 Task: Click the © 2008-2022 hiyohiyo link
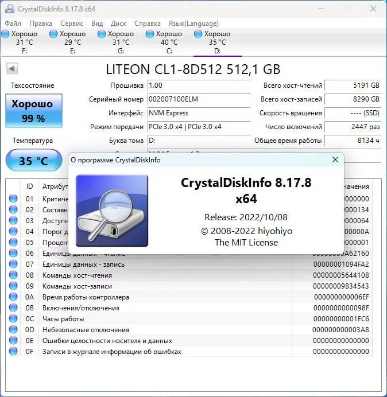pyautogui.click(x=246, y=231)
